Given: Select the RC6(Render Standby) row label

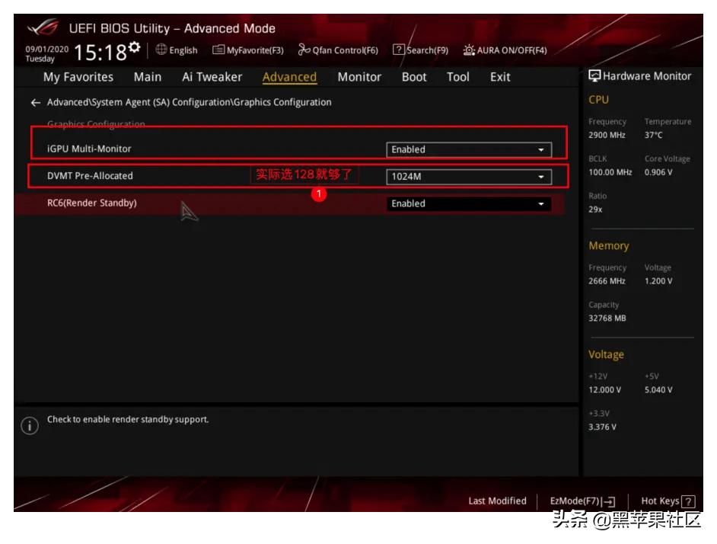Looking at the screenshot, I should (92, 203).
